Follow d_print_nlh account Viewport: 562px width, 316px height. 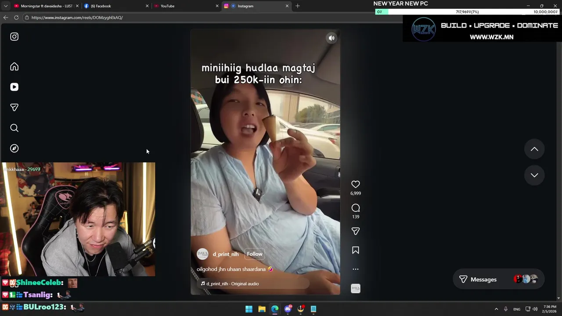pos(255,254)
